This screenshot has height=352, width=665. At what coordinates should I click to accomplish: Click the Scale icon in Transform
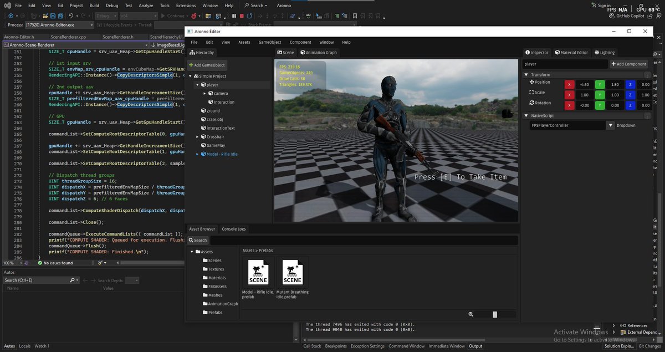pyautogui.click(x=531, y=93)
